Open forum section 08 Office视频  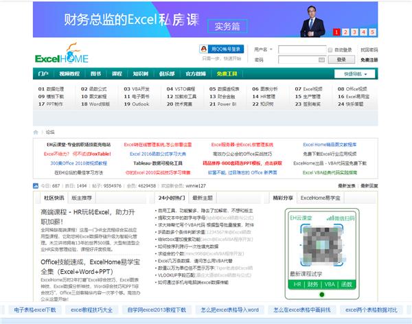click(352, 89)
